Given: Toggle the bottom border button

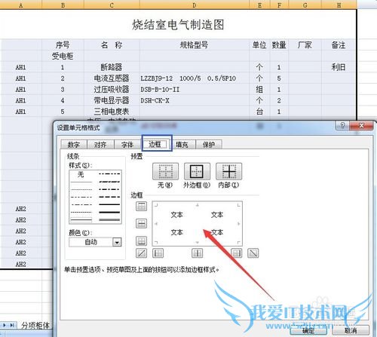Looking at the screenshot, I should tap(141, 240).
